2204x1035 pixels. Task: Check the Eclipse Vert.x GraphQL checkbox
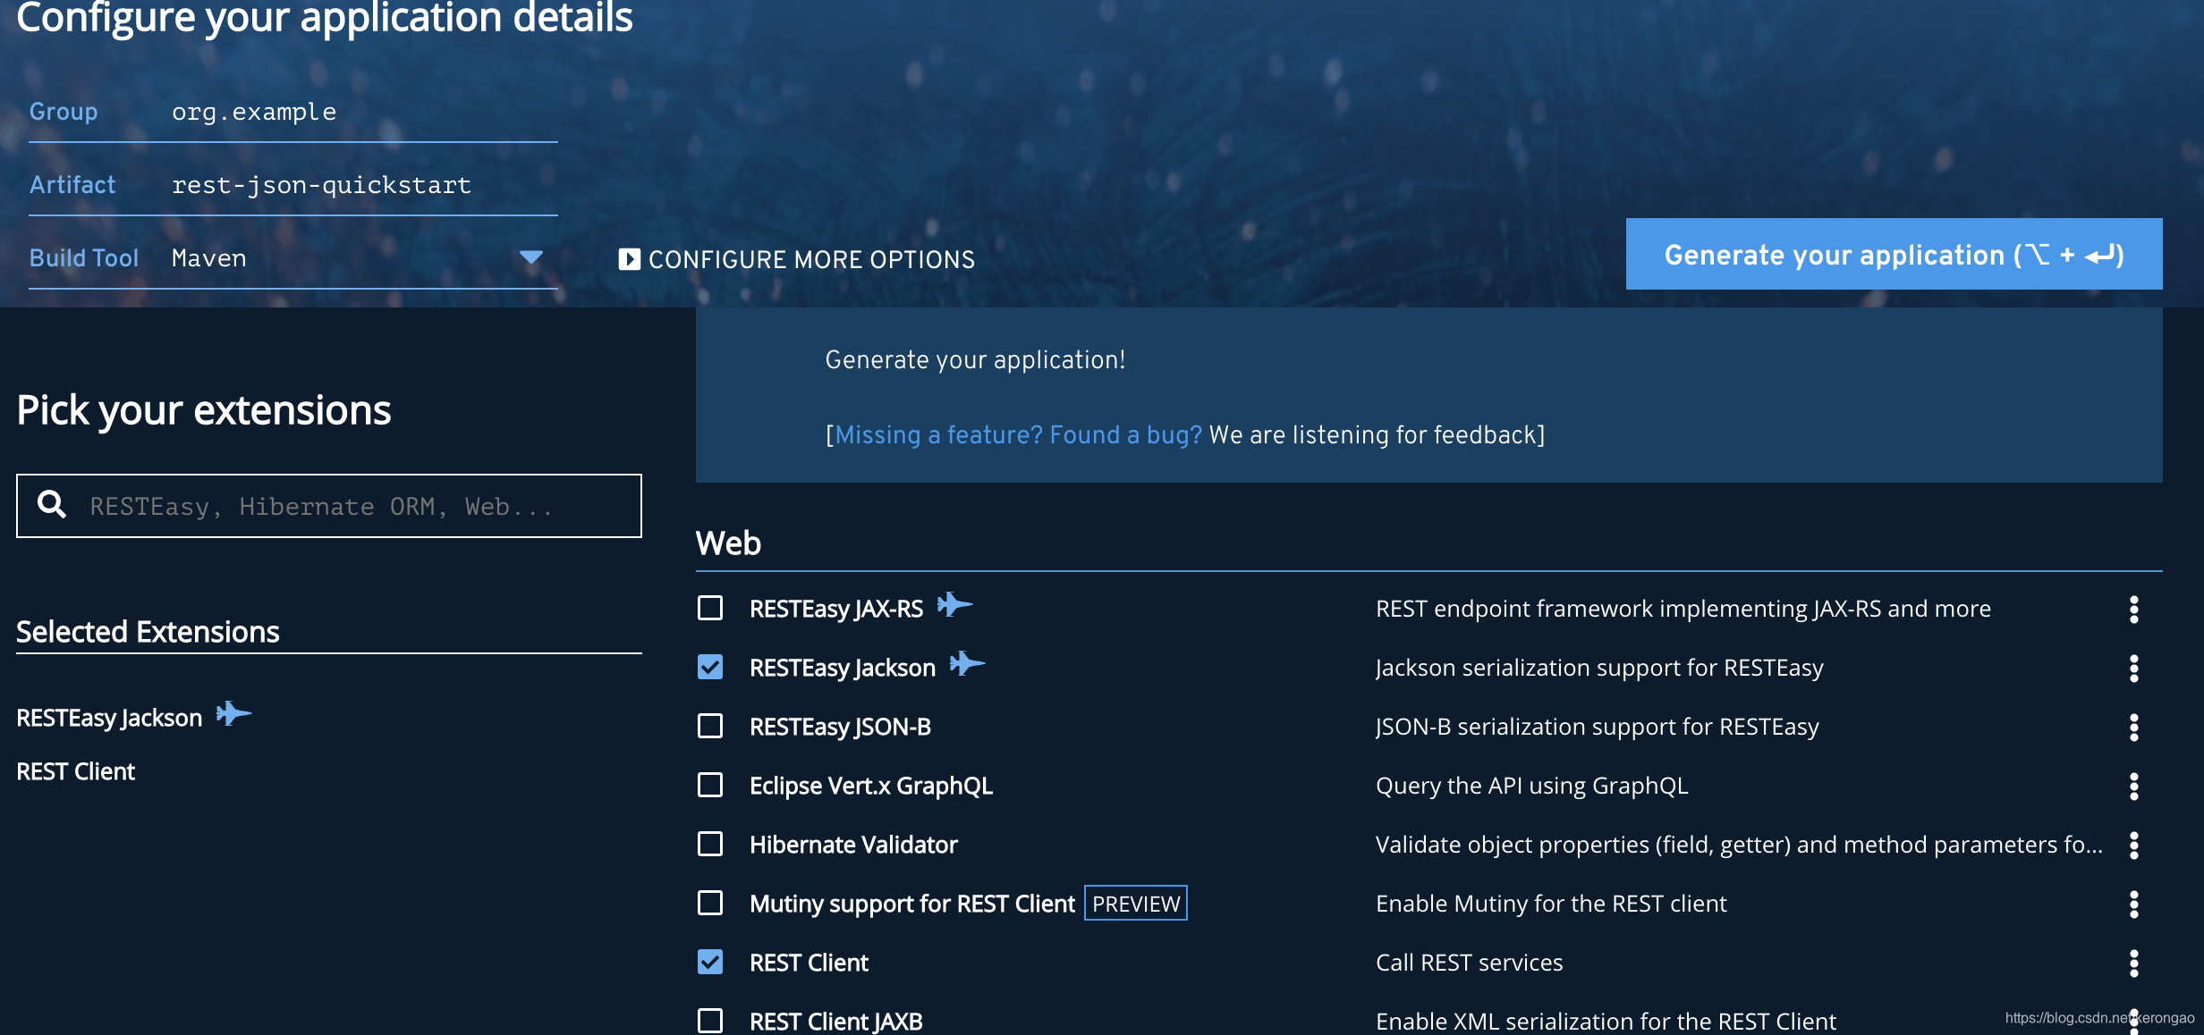click(x=710, y=785)
